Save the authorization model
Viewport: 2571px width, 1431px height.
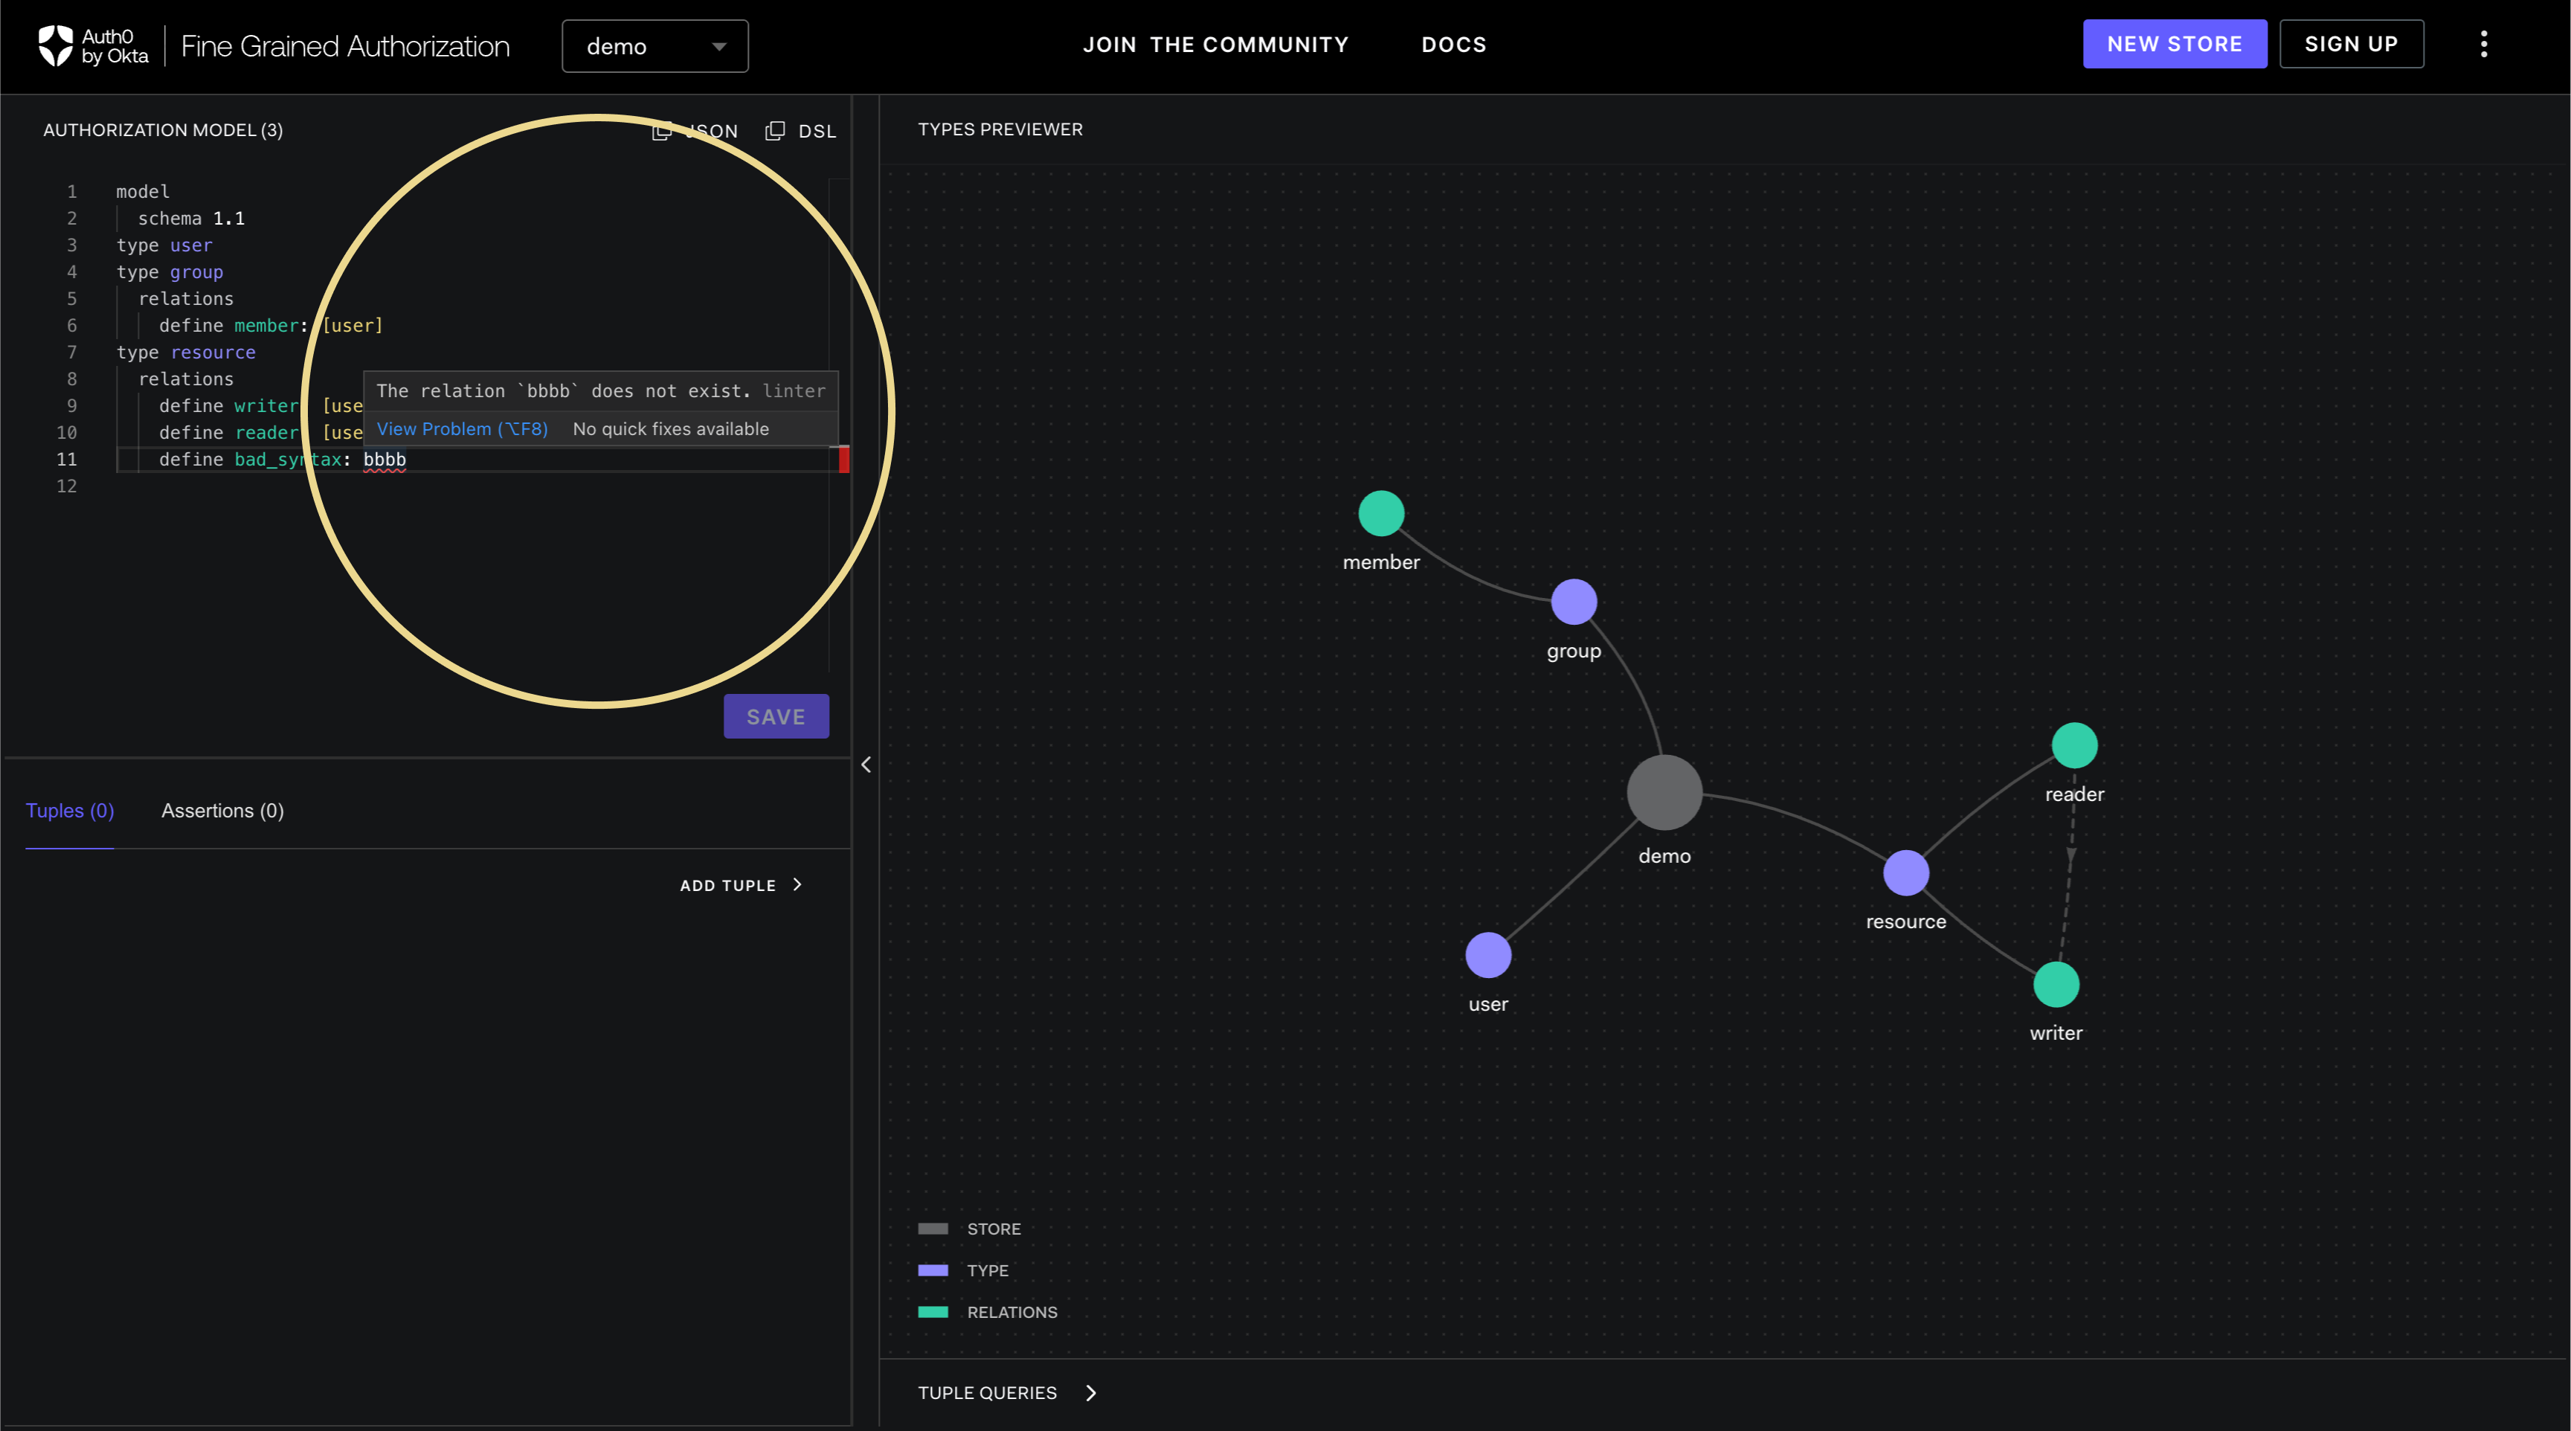click(x=776, y=716)
